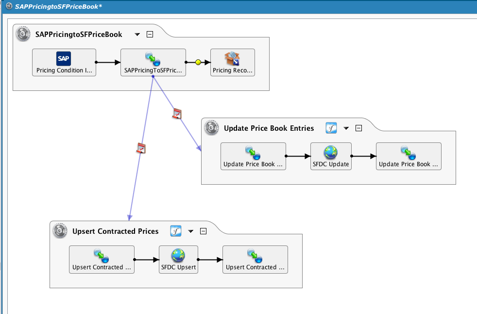
Task: Click the SAP Pricing Condition activity icon
Action: coord(65,59)
